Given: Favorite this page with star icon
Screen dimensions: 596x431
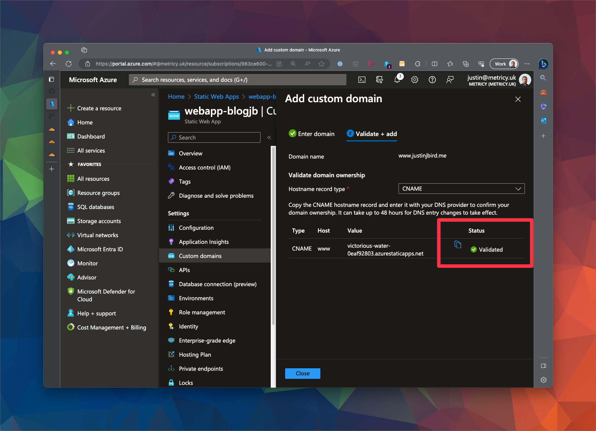Looking at the screenshot, I should pos(321,64).
